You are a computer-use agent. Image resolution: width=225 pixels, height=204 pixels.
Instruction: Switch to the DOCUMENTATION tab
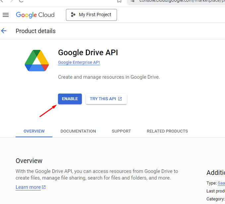[78, 131]
